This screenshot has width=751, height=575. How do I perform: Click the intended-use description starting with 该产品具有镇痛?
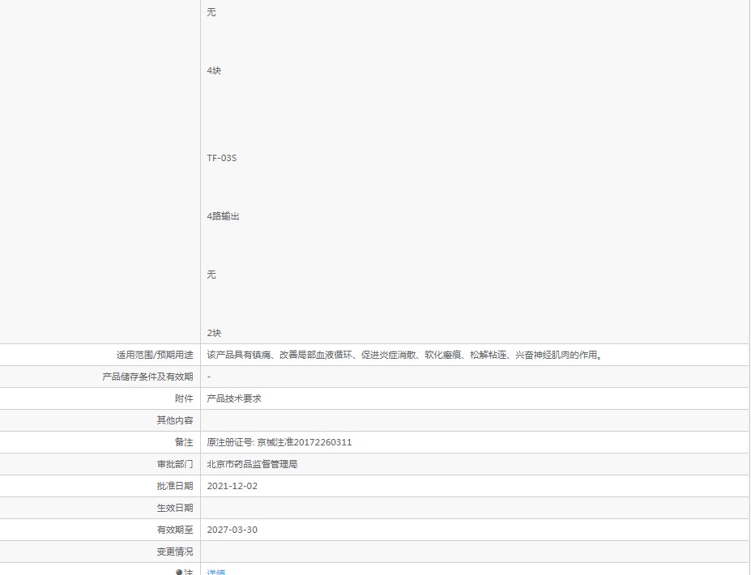406,355
